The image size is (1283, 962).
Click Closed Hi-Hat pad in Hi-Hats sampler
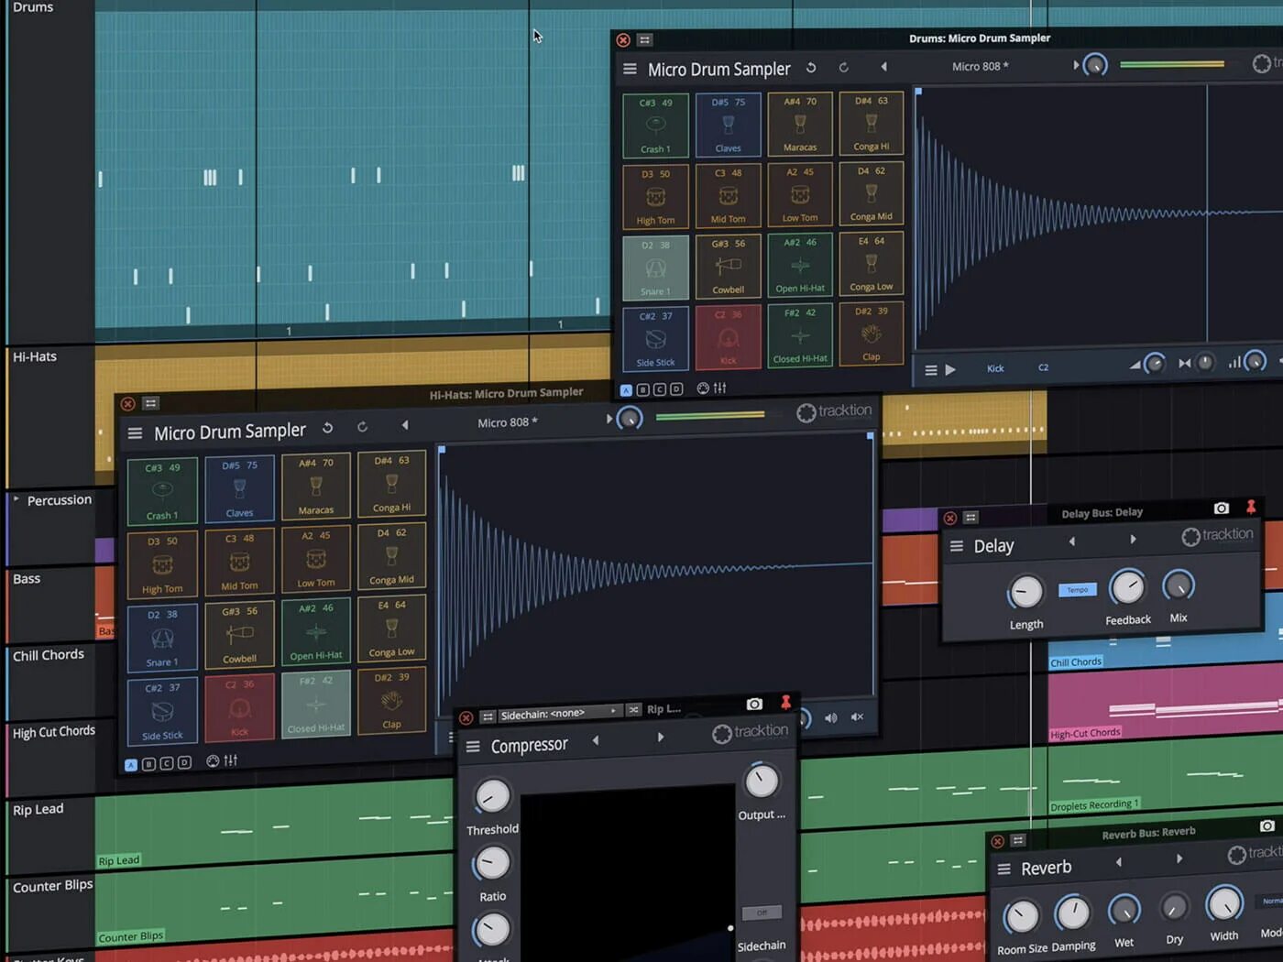315,705
